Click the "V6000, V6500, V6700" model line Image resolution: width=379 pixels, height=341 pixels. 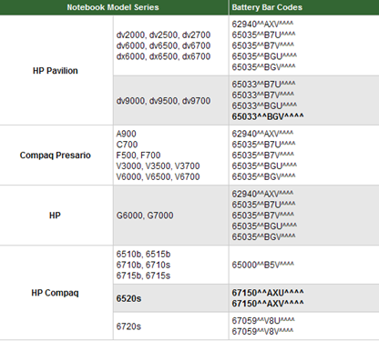tap(158, 176)
